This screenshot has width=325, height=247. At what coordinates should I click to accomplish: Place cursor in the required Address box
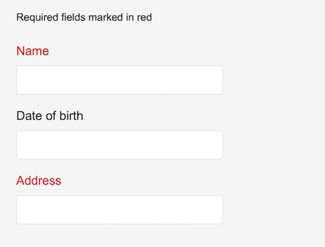coord(120,209)
